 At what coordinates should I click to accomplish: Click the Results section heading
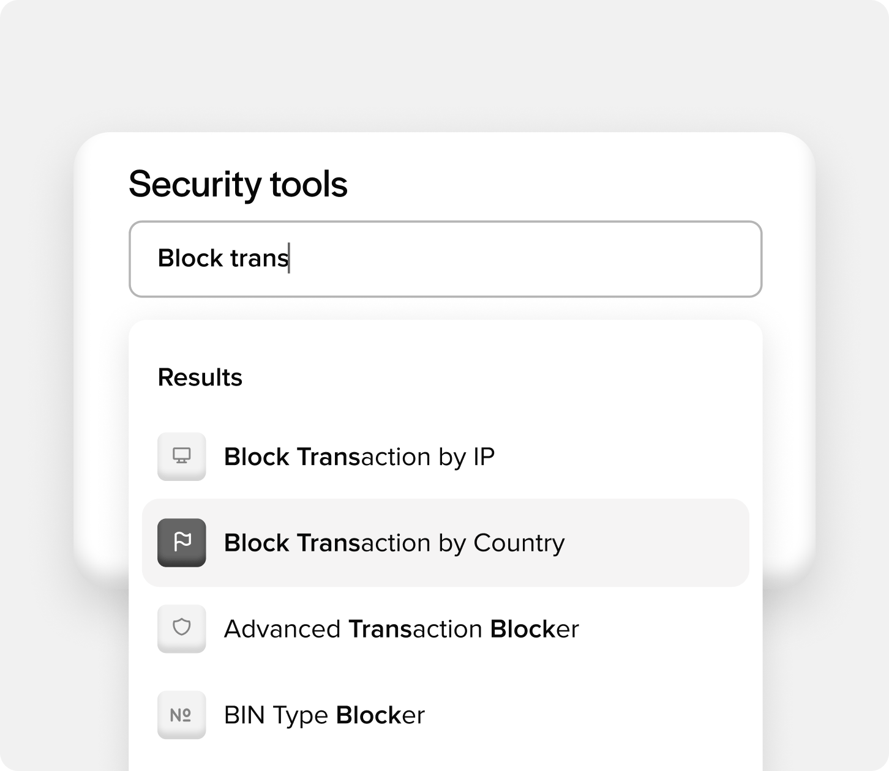[200, 378]
